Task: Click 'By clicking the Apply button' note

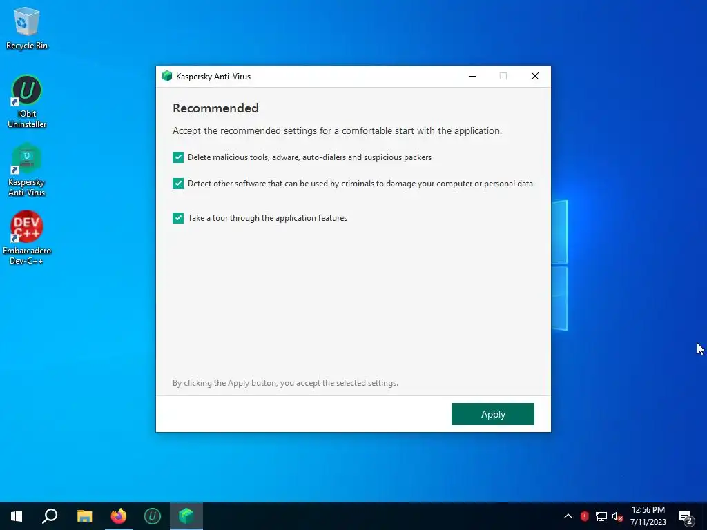Action: pyautogui.click(x=285, y=383)
